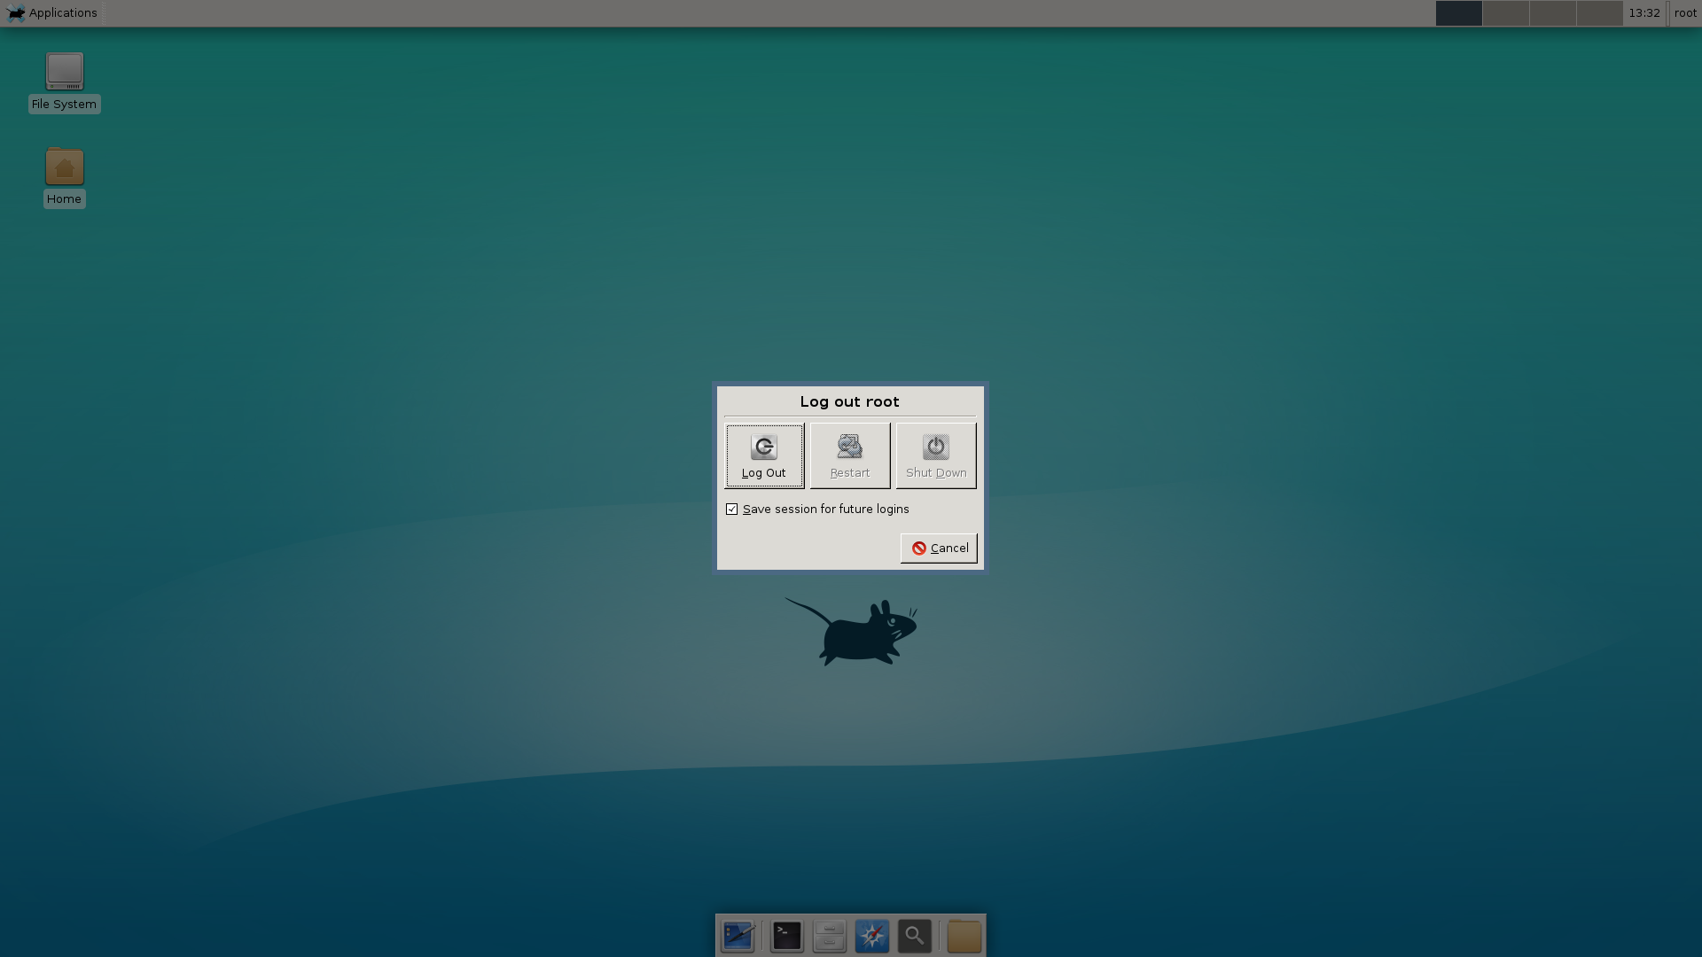Launch the Terminal from the dock
The image size is (1702, 957).
point(787,936)
